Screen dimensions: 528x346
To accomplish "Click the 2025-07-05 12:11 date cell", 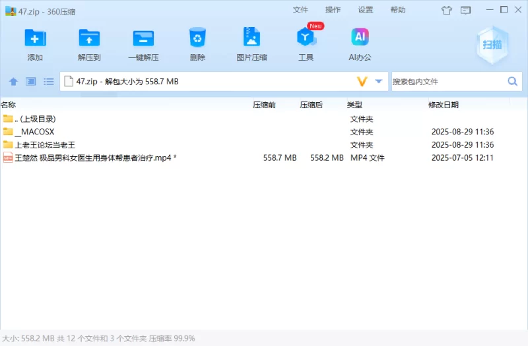I will [x=463, y=158].
